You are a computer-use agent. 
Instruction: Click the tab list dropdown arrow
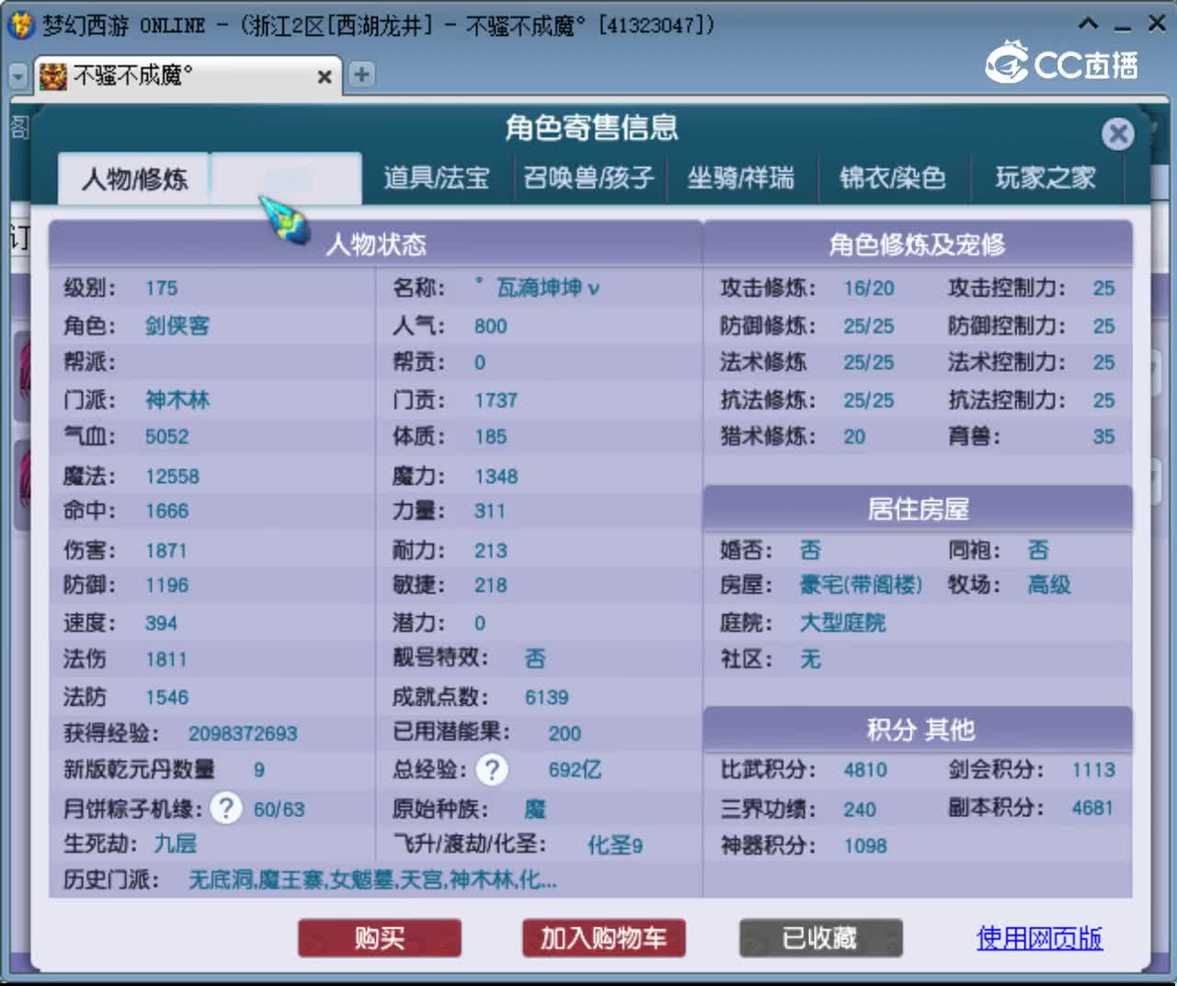(18, 75)
